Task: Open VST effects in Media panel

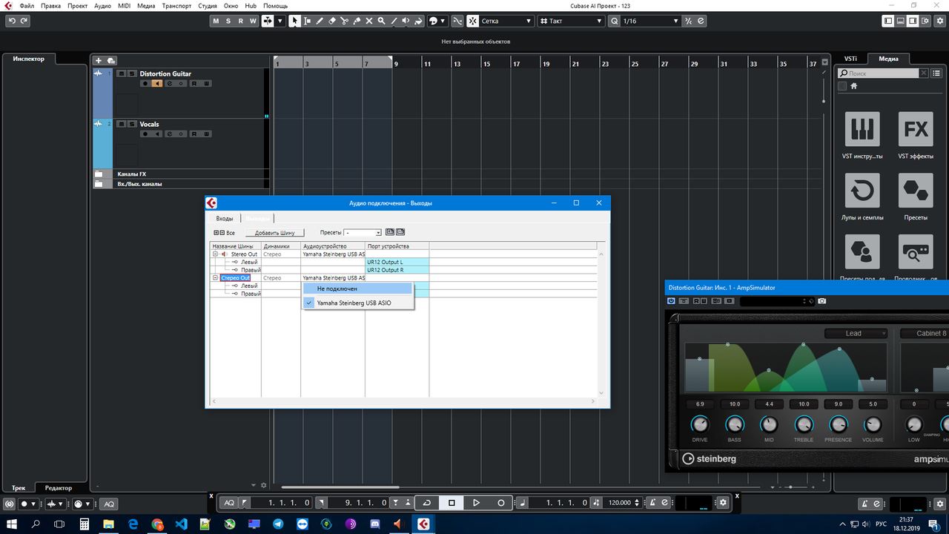Action: (x=916, y=129)
